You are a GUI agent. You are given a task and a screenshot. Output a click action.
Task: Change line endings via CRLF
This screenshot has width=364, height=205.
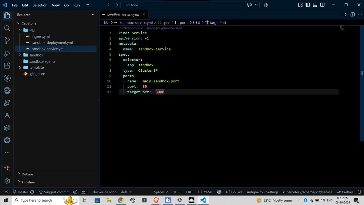click(x=190, y=192)
